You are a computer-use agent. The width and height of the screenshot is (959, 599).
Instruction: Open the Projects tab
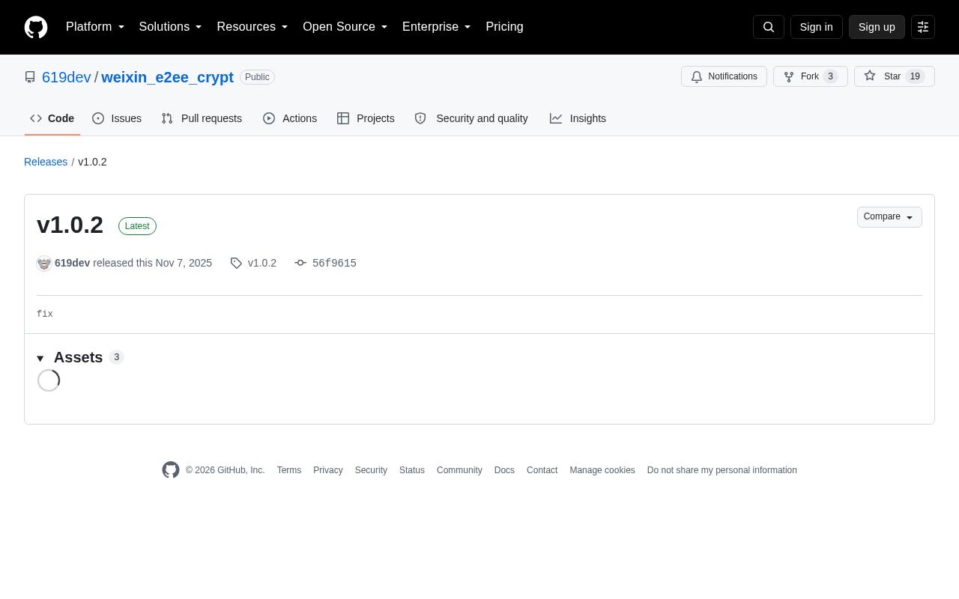366,118
